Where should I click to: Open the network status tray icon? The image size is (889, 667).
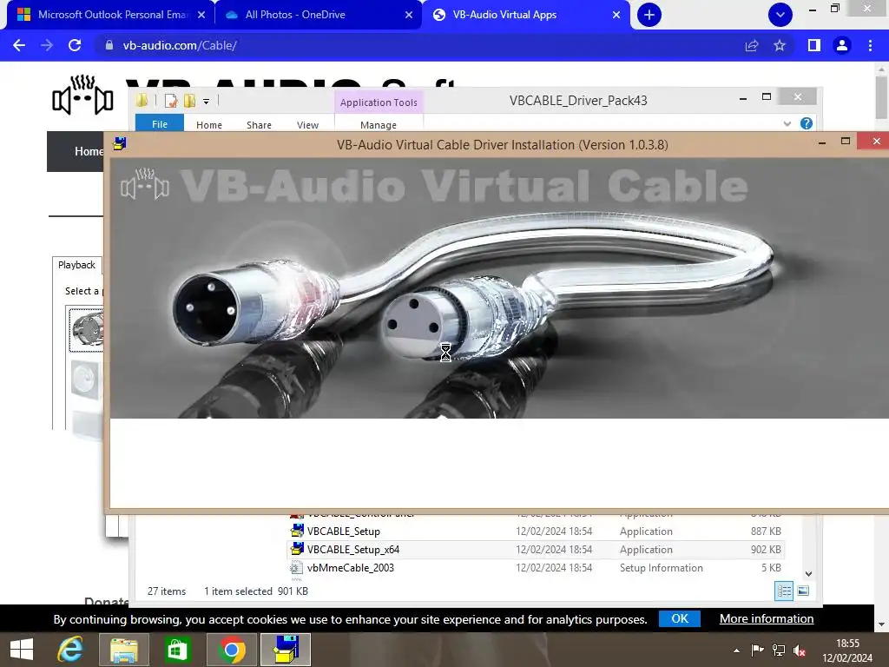coord(779,650)
